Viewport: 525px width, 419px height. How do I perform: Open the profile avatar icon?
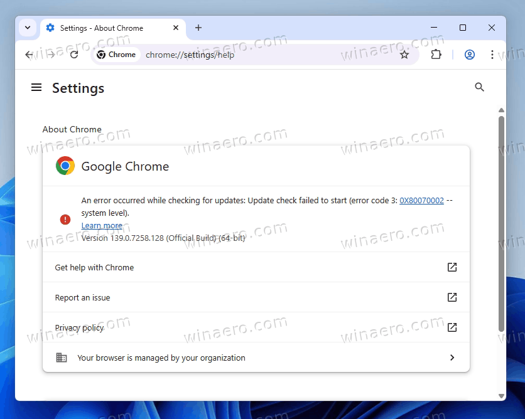click(x=469, y=55)
